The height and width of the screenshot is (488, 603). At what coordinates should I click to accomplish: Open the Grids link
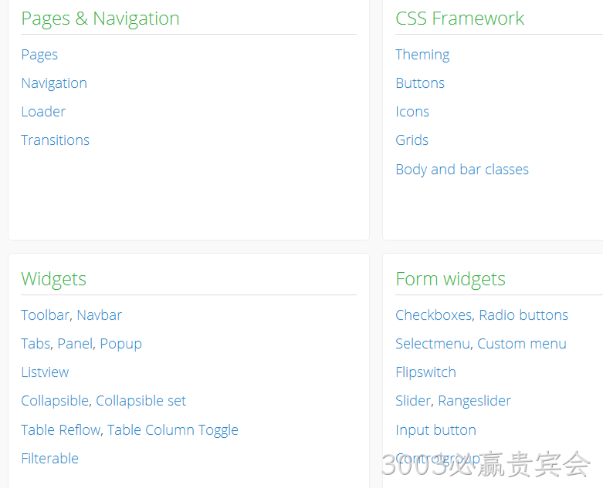412,140
